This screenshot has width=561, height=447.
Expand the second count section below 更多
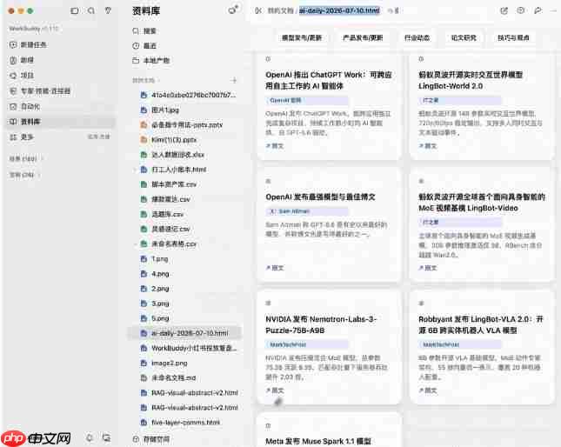40,175
